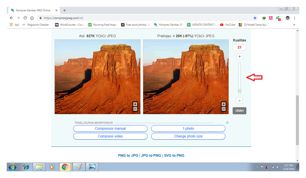Follow the SVG to PNG link
Image resolution: width=306 pixels, height=178 pixels.
174,155
